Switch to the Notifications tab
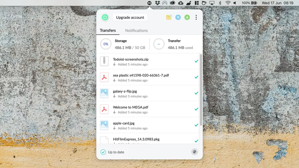This screenshot has width=299, height=168. click(x=136, y=30)
